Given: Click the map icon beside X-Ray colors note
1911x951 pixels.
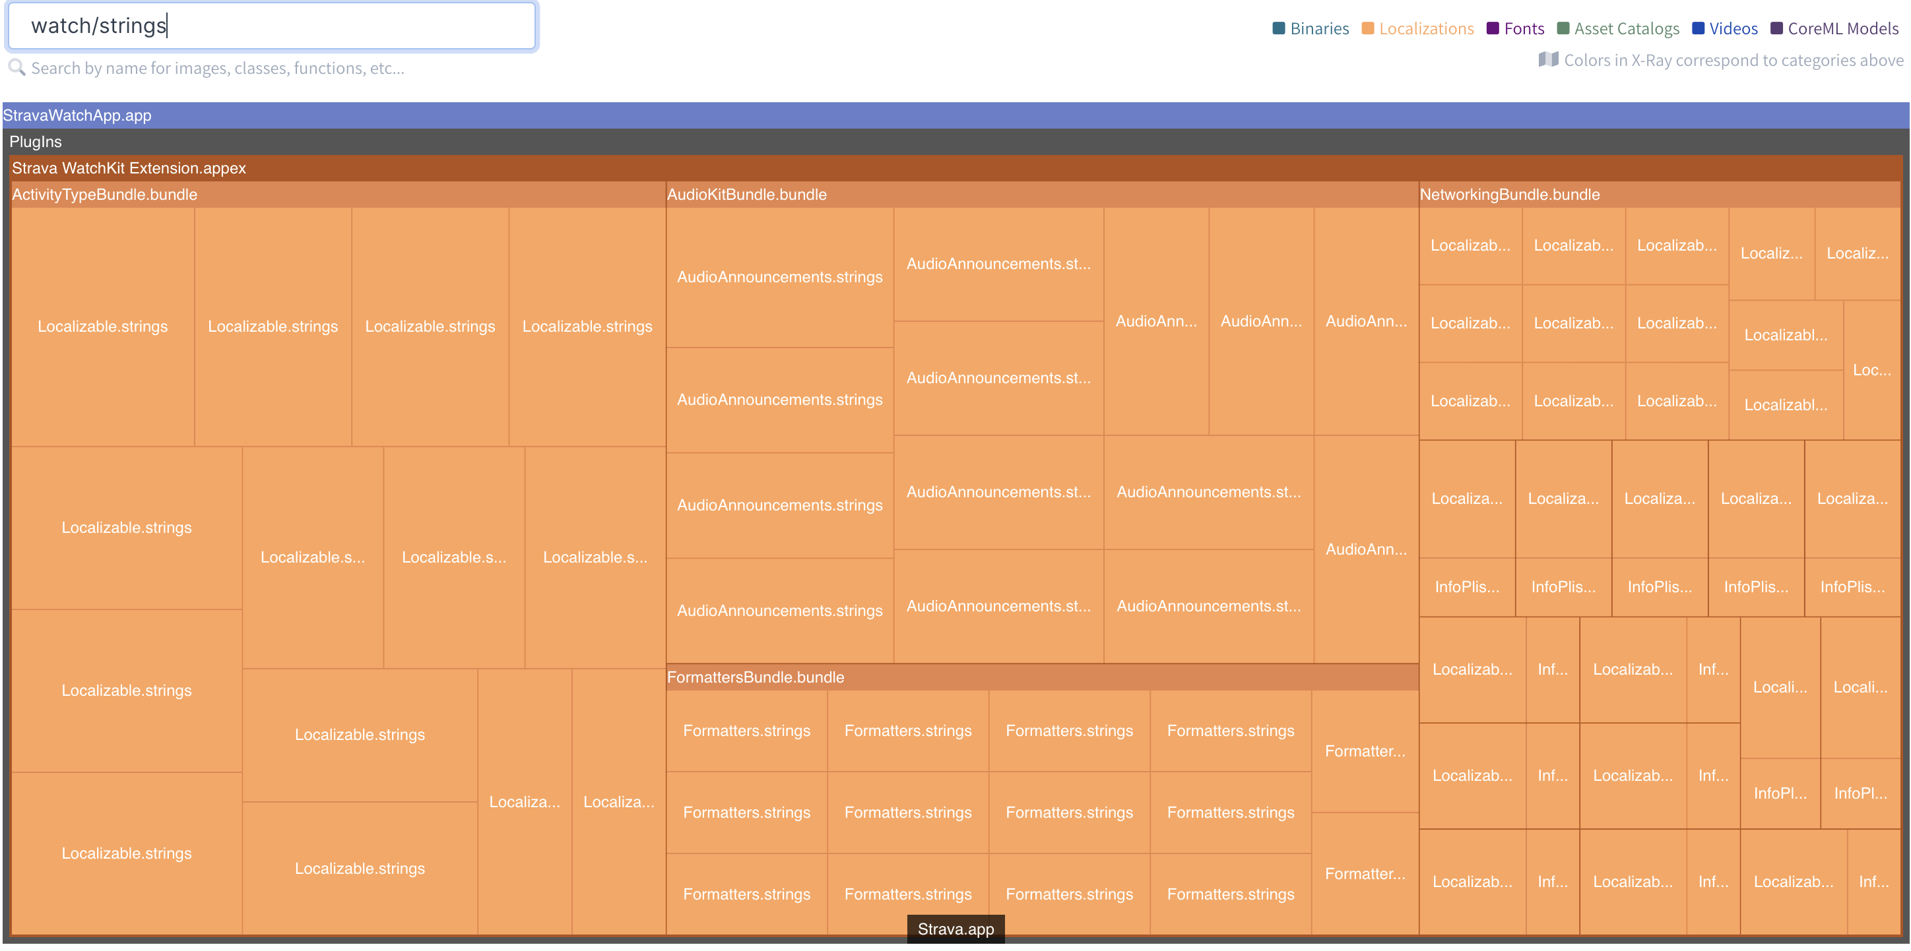Looking at the screenshot, I should tap(1547, 59).
